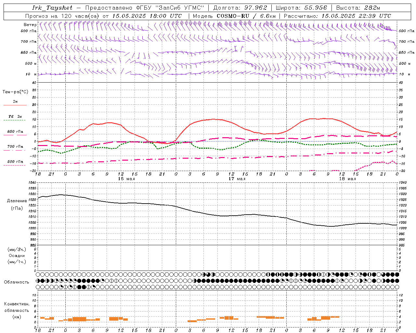The height and width of the screenshot is (333, 416).
Task: Click the "Конвективн." convective label
Action: click(17, 304)
